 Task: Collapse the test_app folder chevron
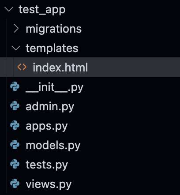click(9, 9)
